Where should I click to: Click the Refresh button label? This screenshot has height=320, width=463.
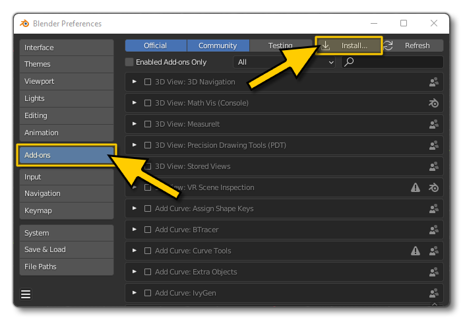pyautogui.click(x=417, y=46)
